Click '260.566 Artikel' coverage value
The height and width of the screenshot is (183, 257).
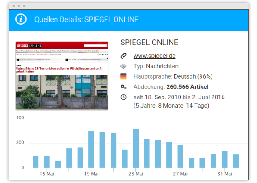pyautogui.click(x=187, y=87)
